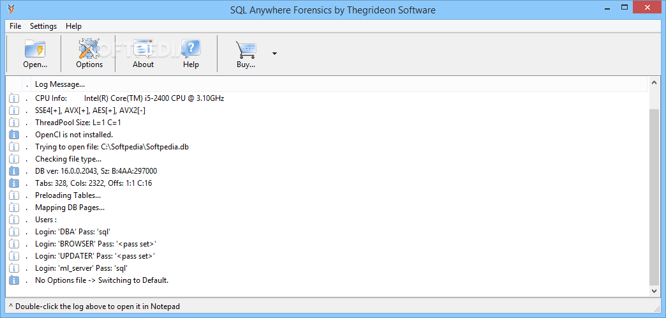Select info icon of Login 'ml_server' row
666x318 pixels.
click(14, 268)
